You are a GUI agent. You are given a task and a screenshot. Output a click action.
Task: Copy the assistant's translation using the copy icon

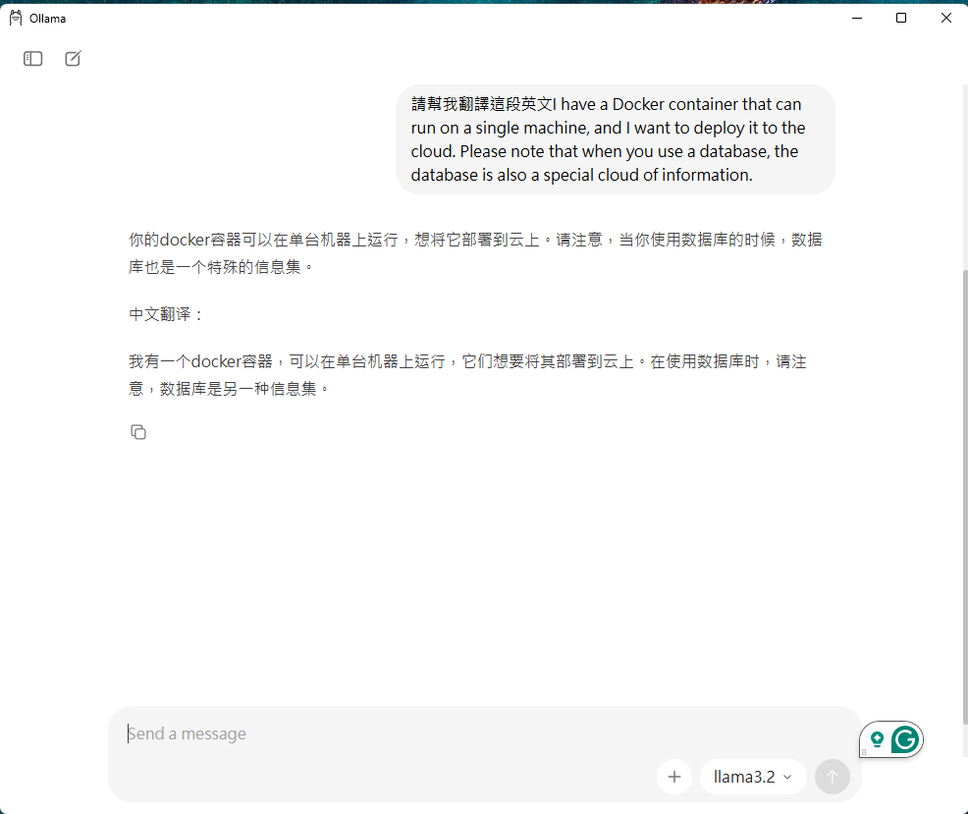tap(138, 431)
